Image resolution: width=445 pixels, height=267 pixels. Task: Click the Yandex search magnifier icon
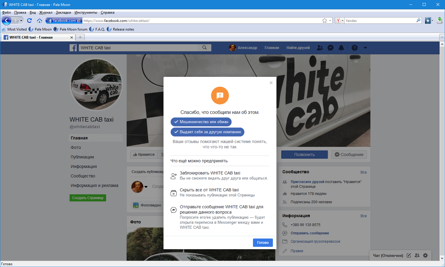(x=419, y=20)
